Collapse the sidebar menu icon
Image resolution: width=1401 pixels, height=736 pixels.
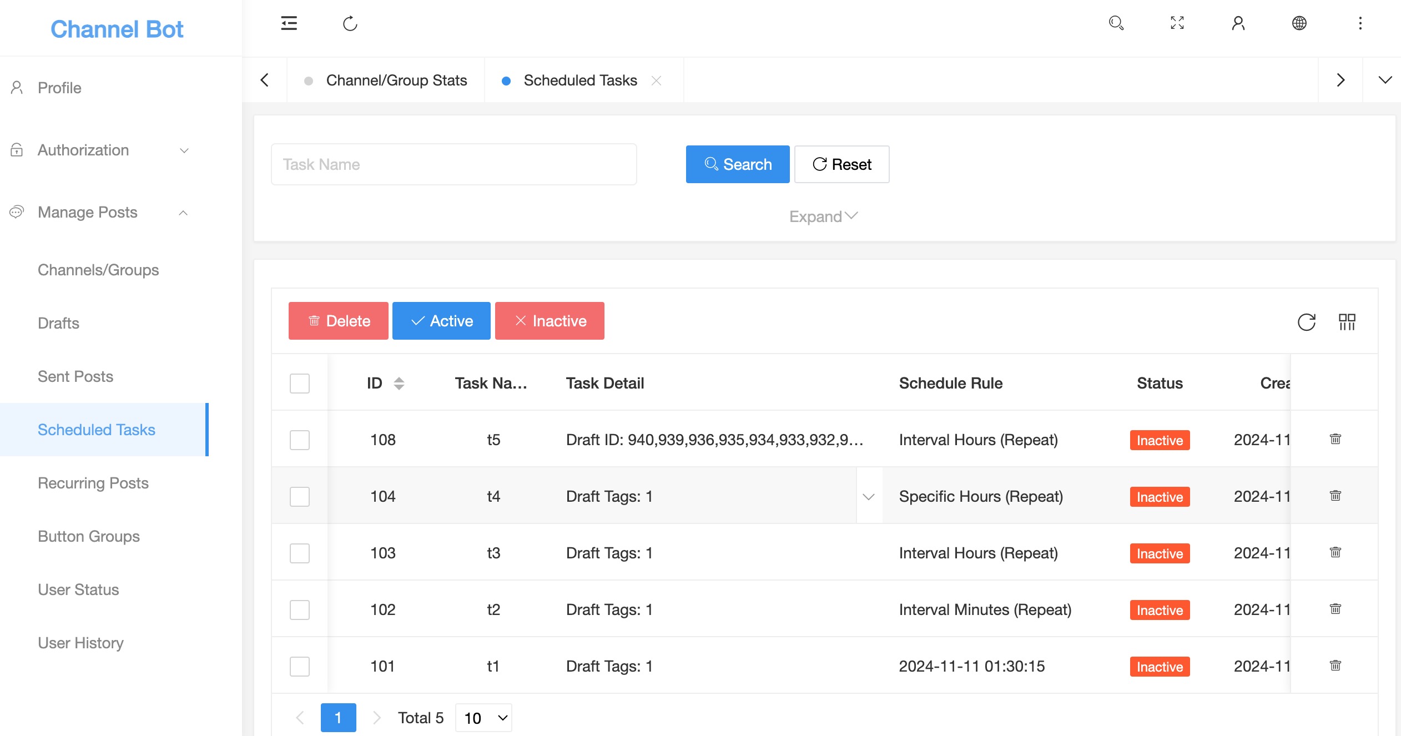pyautogui.click(x=289, y=23)
